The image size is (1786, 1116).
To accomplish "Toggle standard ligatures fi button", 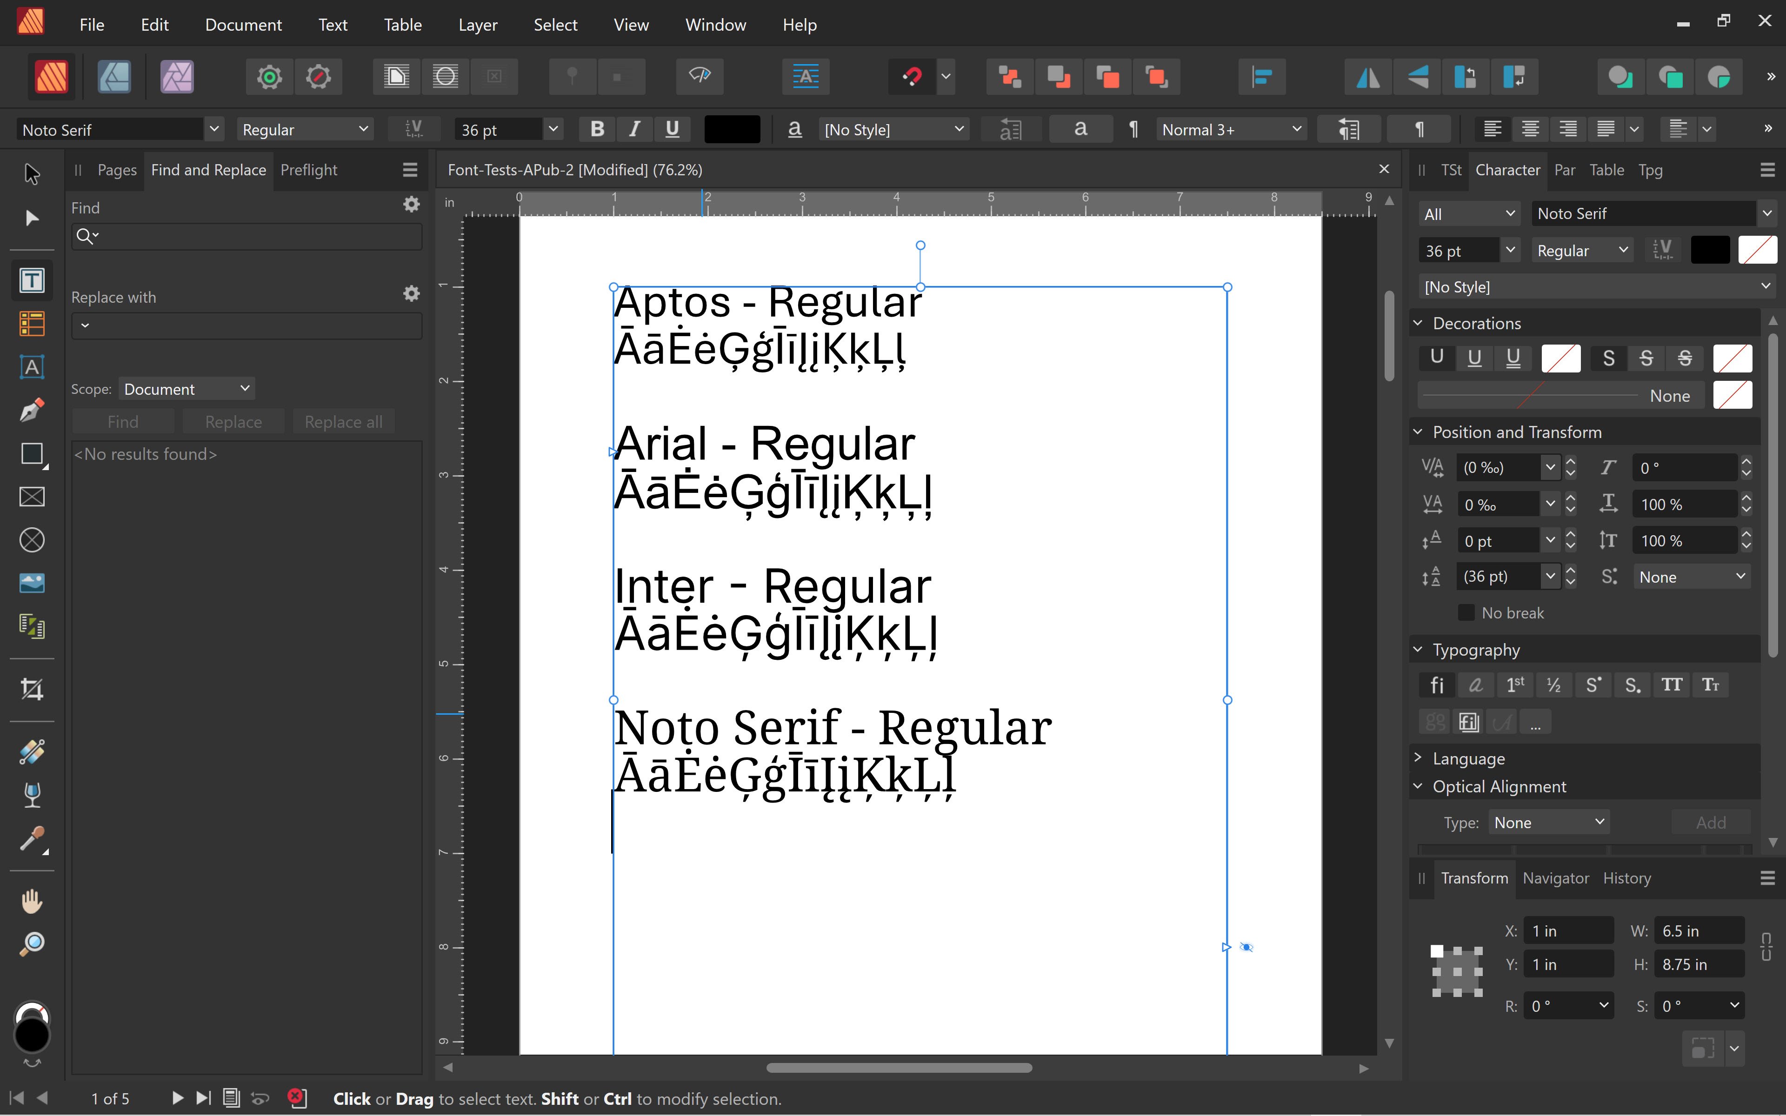I will [x=1437, y=686].
